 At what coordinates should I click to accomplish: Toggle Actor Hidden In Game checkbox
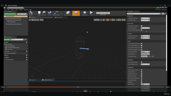pyautogui.click(x=142, y=62)
